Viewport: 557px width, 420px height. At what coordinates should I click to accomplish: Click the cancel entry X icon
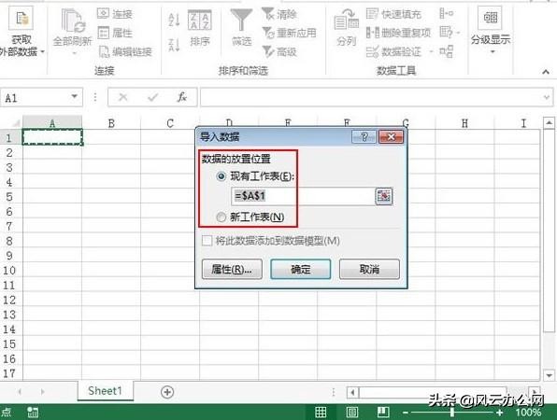tap(123, 97)
